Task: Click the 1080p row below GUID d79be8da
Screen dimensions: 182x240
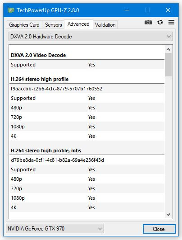Action: tap(87, 198)
